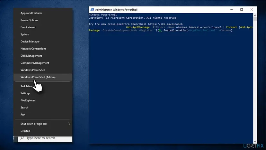Click the magnifier icon in search box
Image resolution: width=266 pixels, height=150 pixels.
(22, 138)
